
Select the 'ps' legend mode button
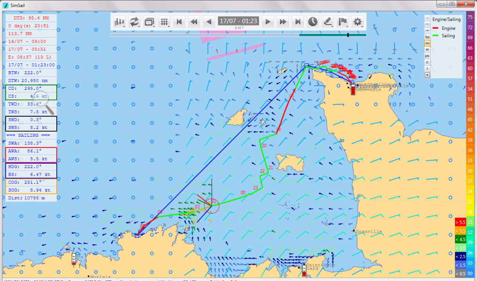click(x=428, y=56)
